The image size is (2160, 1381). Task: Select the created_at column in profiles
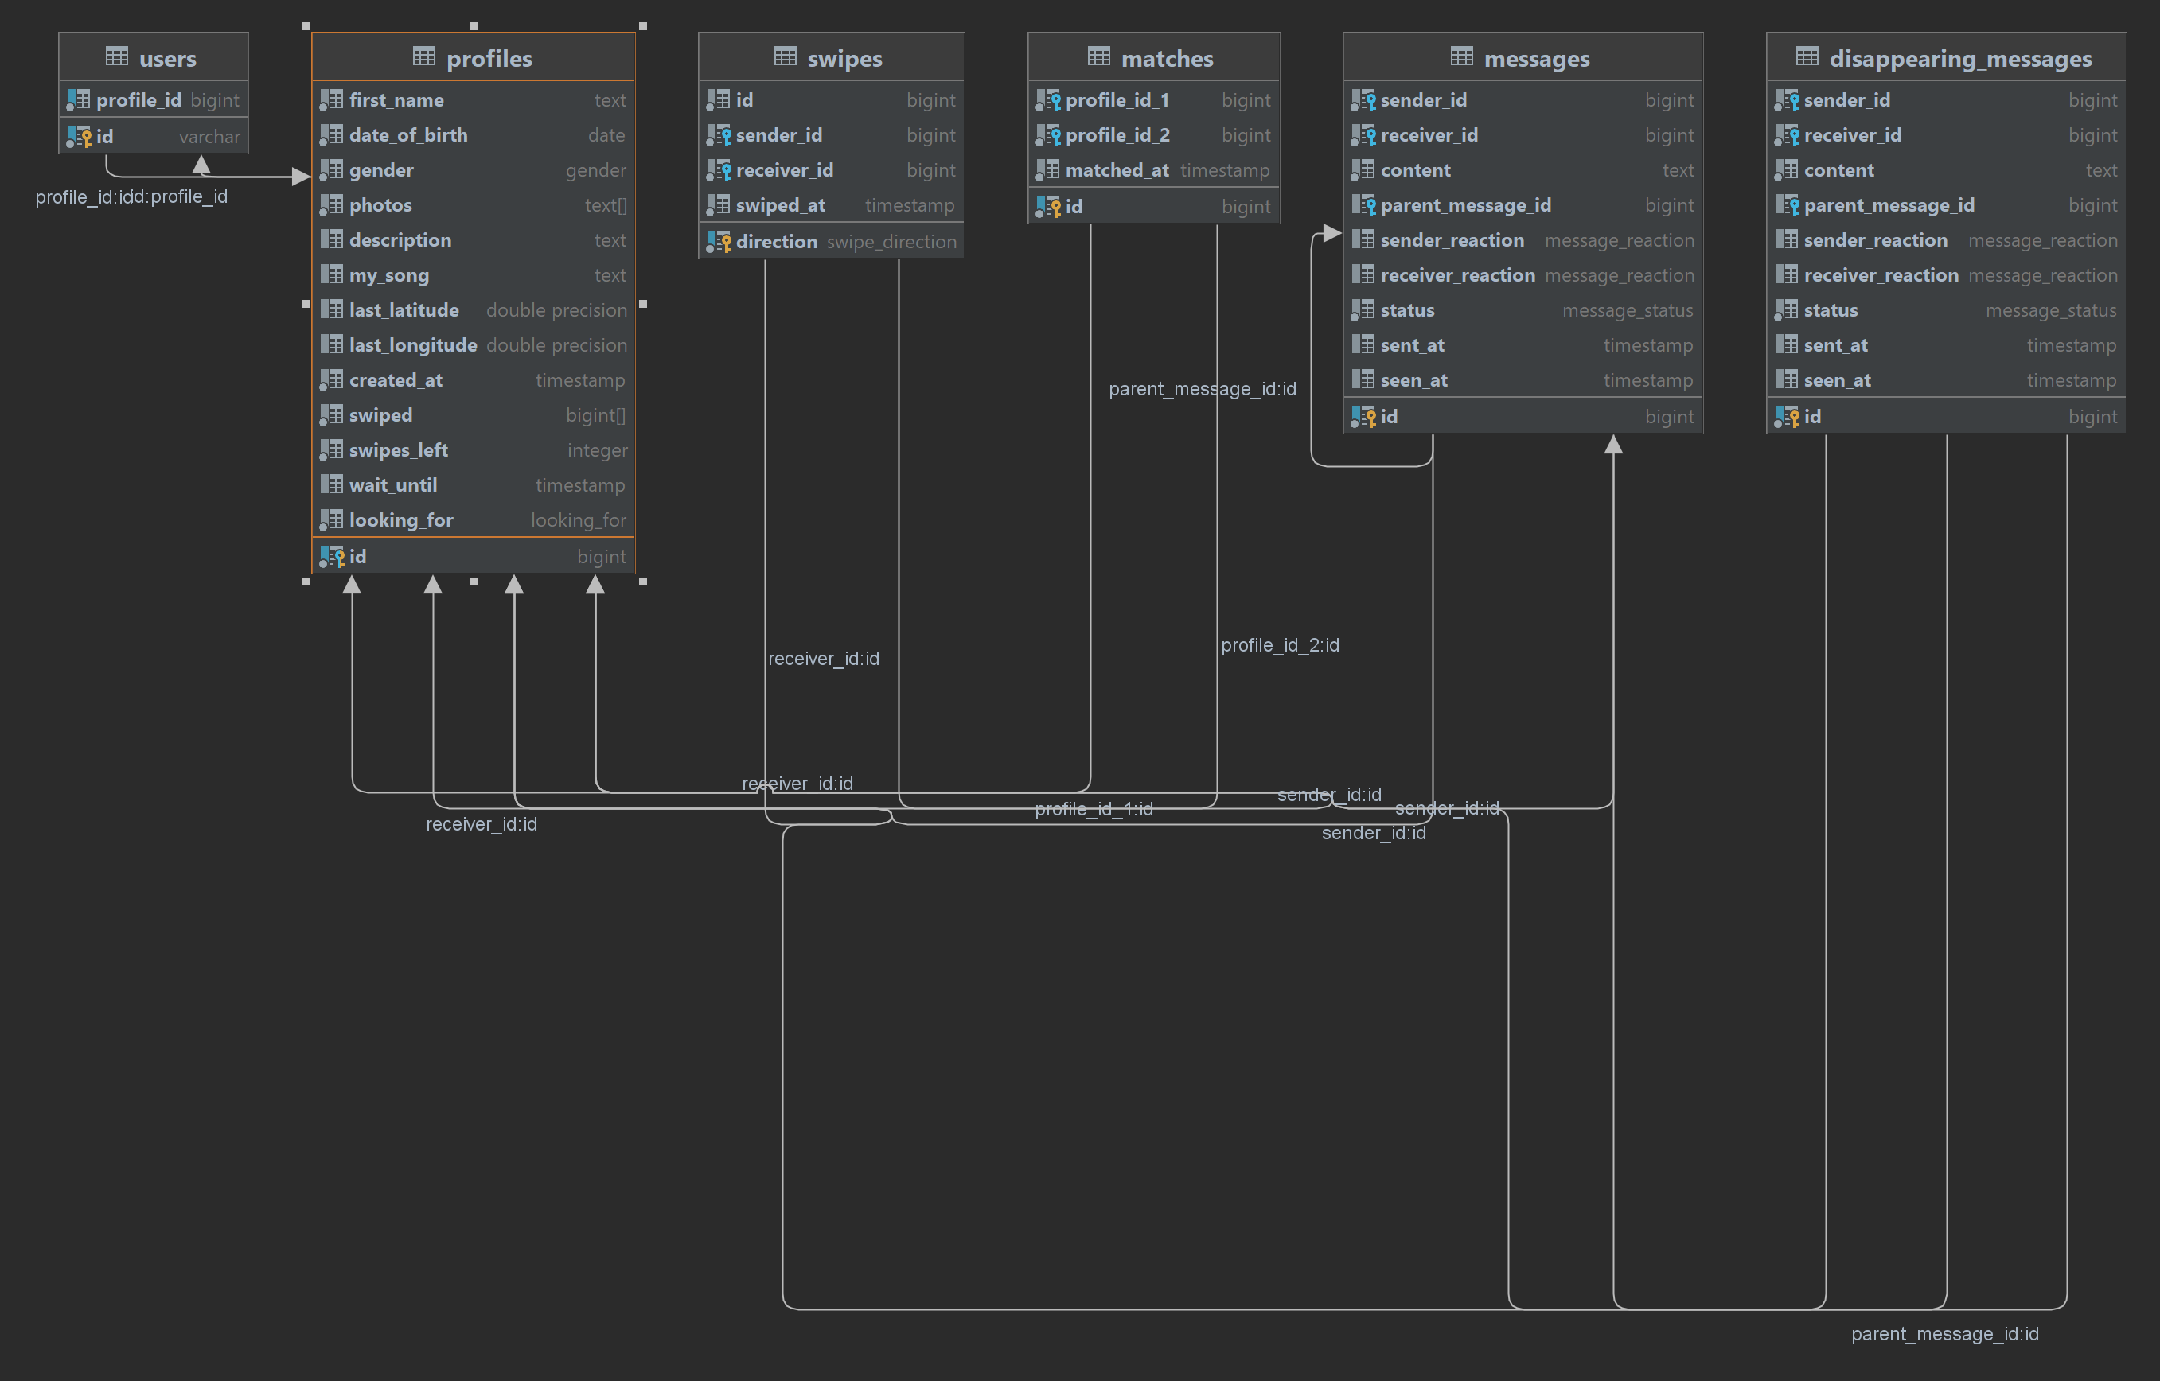474,380
